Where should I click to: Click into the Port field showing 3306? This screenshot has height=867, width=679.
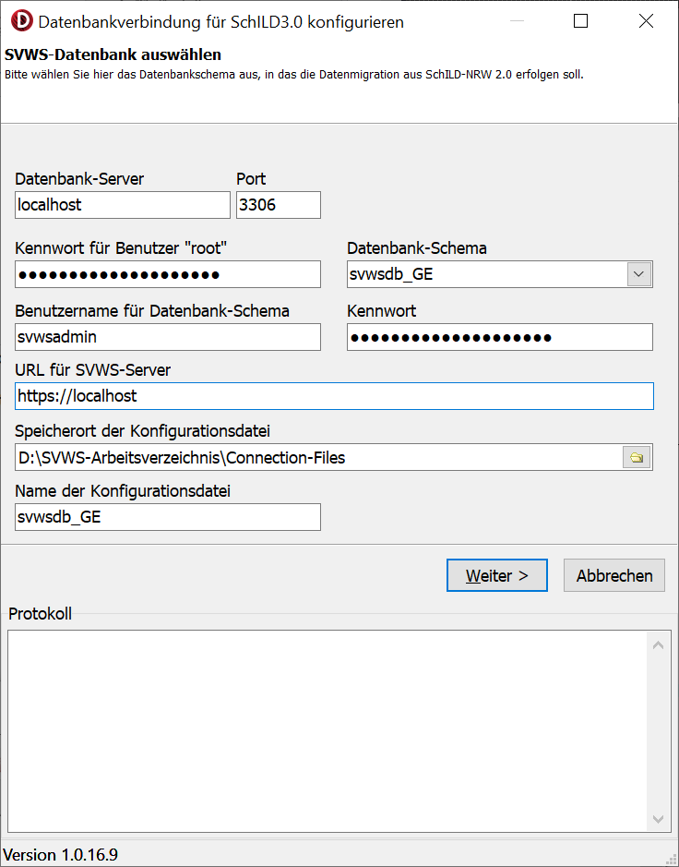tap(279, 205)
